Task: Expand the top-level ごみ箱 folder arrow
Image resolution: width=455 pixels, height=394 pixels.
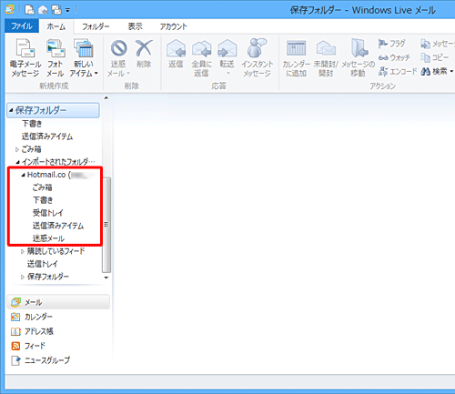Action: pos(17,149)
